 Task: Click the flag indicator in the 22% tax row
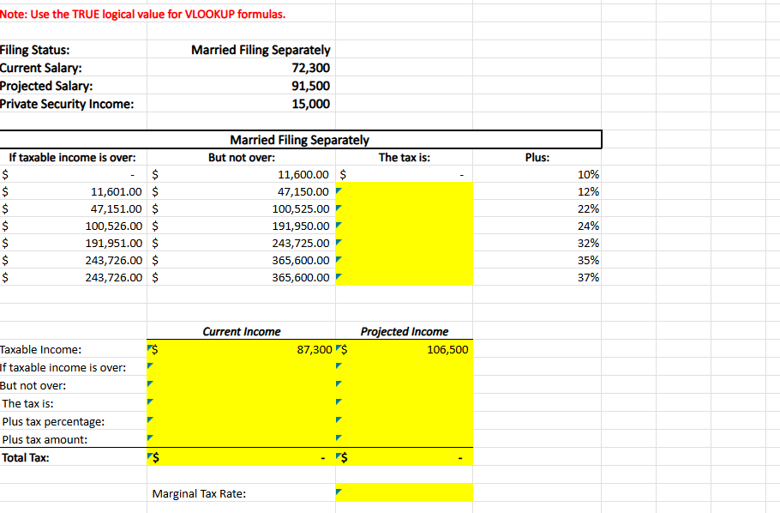338,208
